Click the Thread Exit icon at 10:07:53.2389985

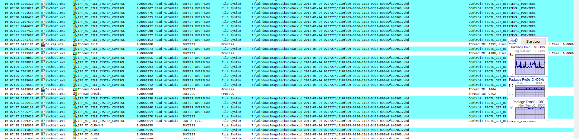click(x=75, y=53)
